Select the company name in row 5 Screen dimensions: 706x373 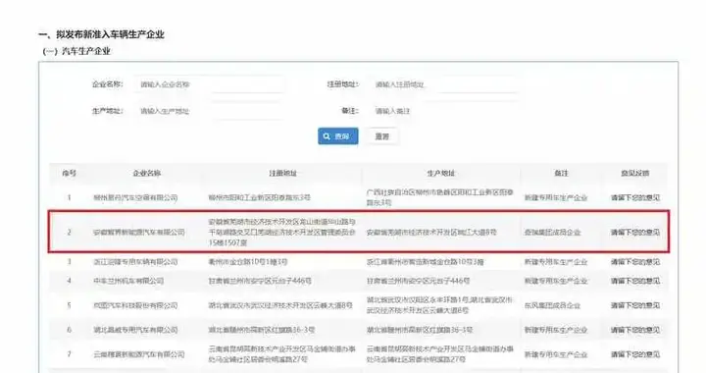[x=135, y=305]
